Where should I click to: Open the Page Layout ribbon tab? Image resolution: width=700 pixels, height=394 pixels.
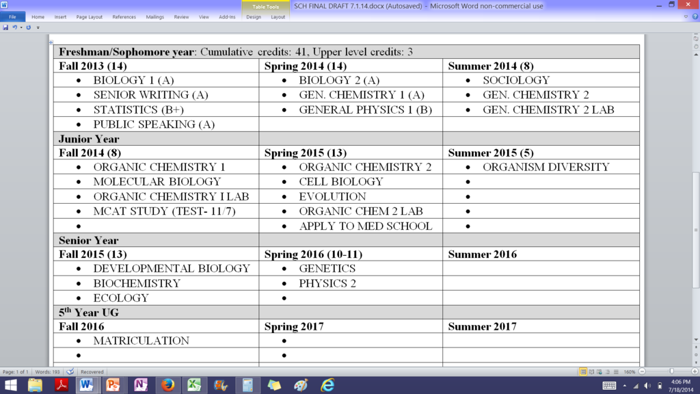90,17
